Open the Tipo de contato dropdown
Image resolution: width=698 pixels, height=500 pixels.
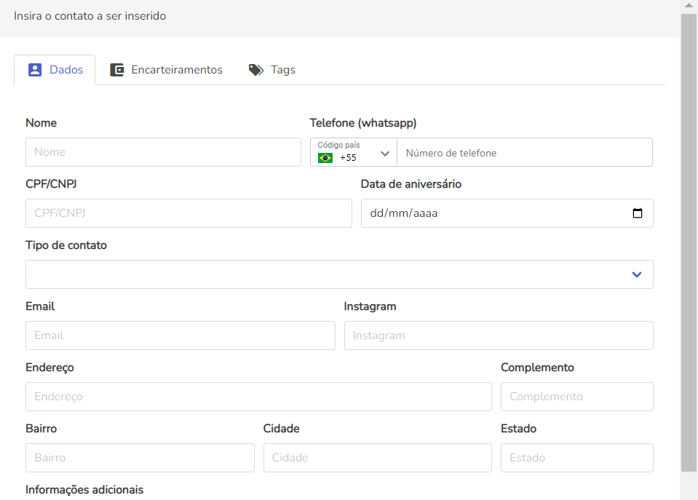coord(339,274)
